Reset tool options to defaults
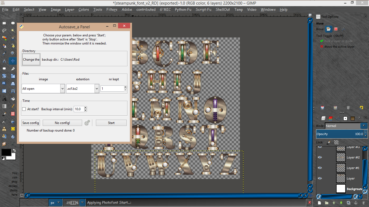The image size is (369, 207). click(361, 108)
